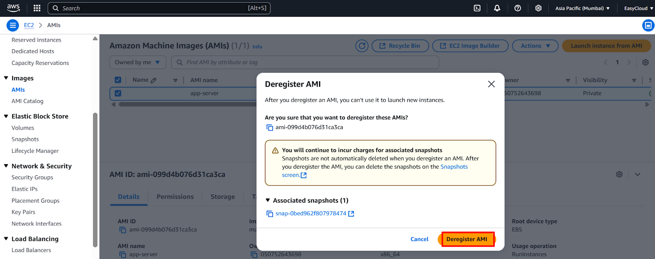
Task: Sort by Visibility column arrow
Action: 634,80
